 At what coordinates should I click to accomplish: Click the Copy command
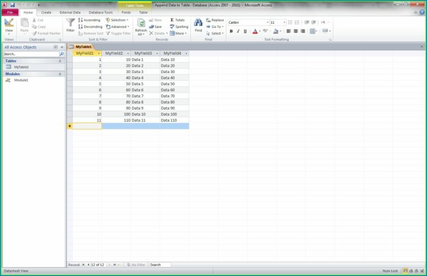point(39,27)
